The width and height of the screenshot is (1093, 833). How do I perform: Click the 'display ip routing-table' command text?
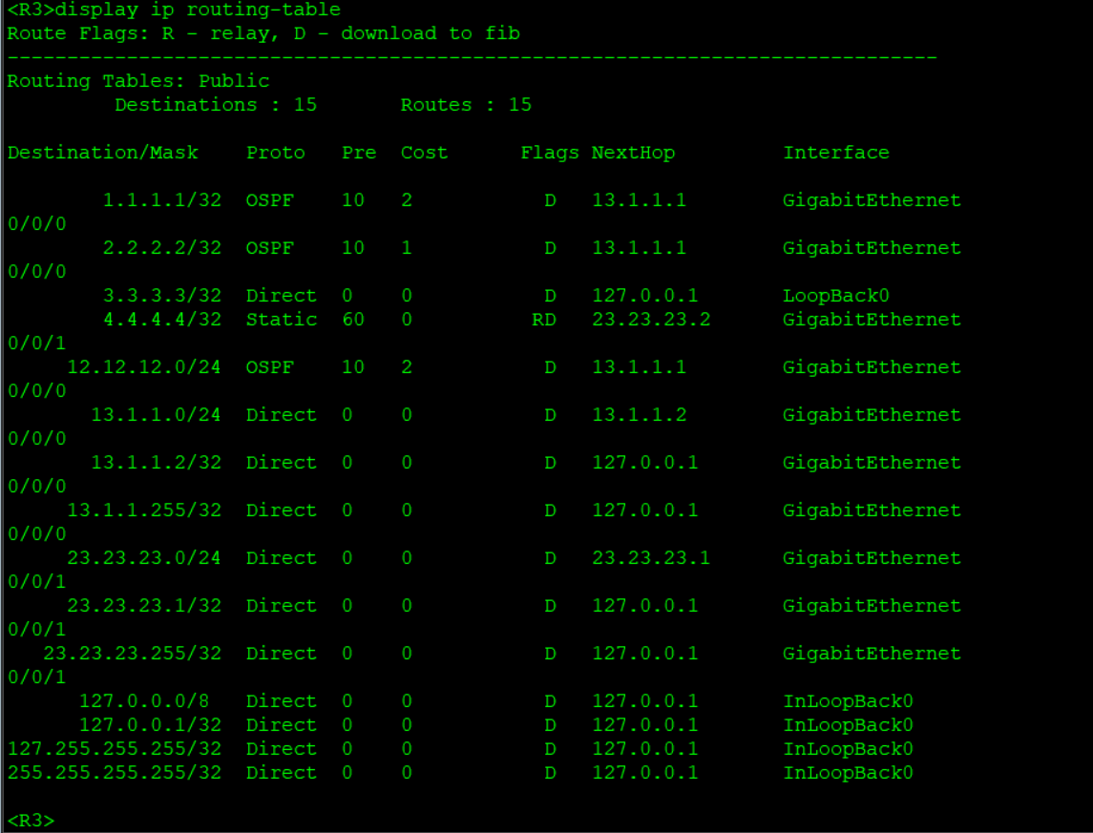[198, 10]
